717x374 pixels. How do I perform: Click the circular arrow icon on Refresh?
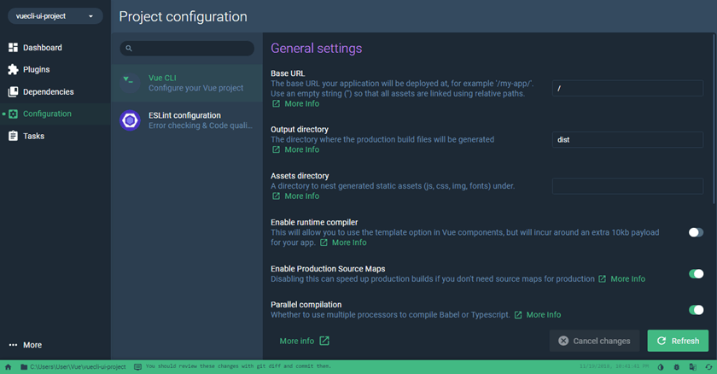click(x=662, y=341)
